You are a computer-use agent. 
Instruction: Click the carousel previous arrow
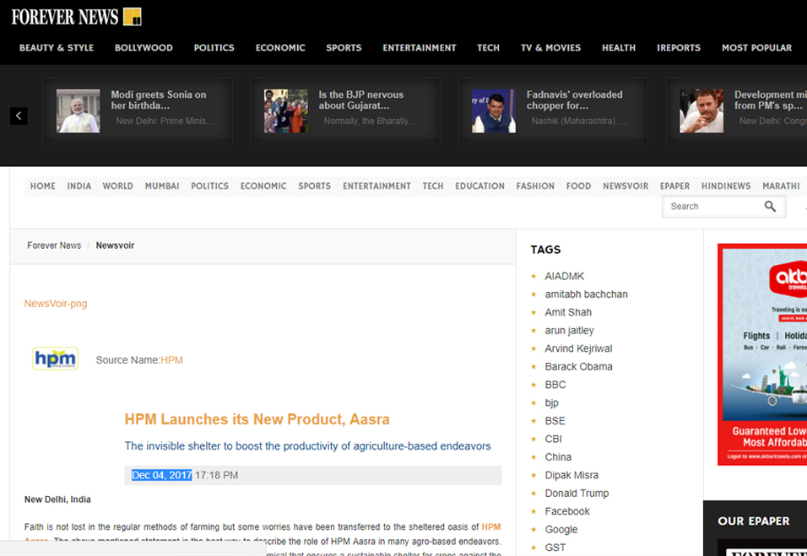coord(19,116)
